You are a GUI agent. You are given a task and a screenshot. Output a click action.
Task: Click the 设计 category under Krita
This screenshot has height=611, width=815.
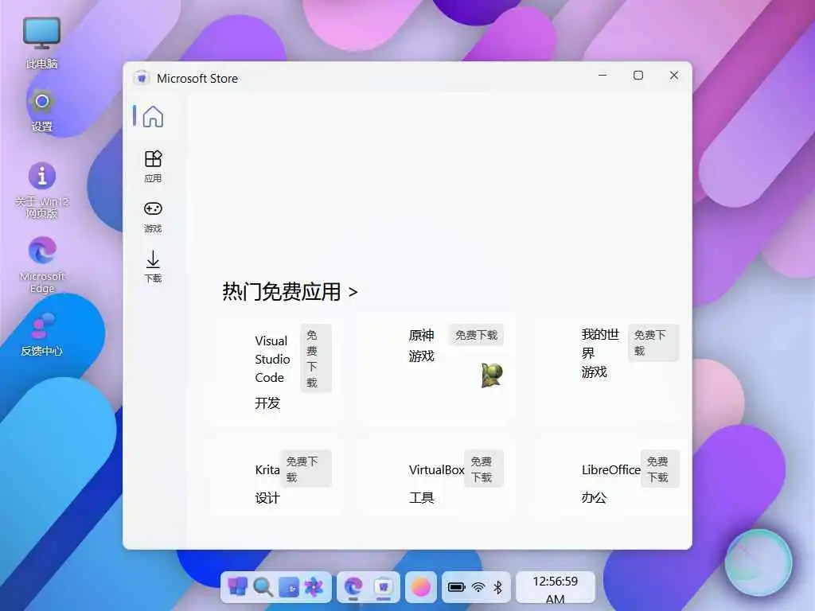267,498
